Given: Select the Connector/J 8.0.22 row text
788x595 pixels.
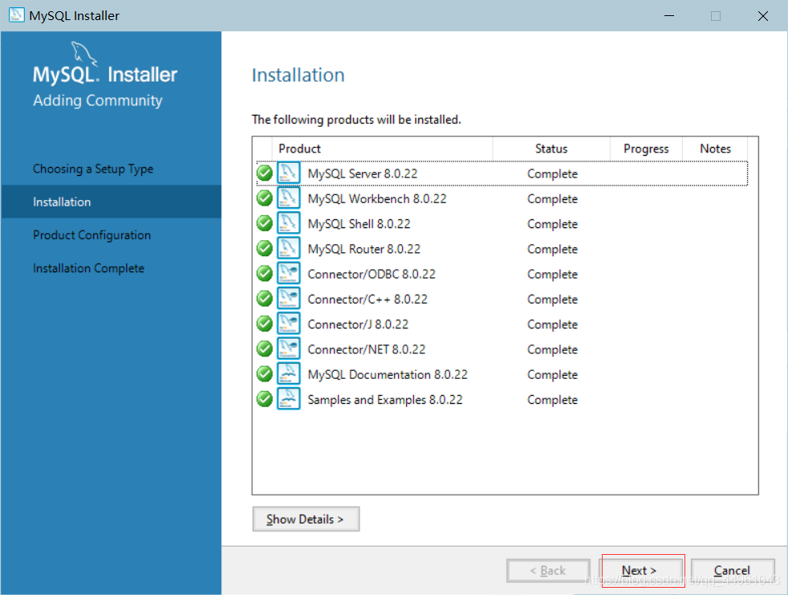Looking at the screenshot, I should (358, 324).
